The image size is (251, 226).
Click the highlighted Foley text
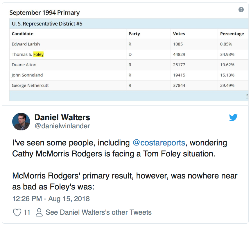[38, 54]
